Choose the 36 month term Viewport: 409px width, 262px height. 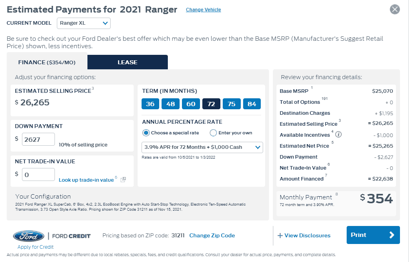tap(150, 104)
